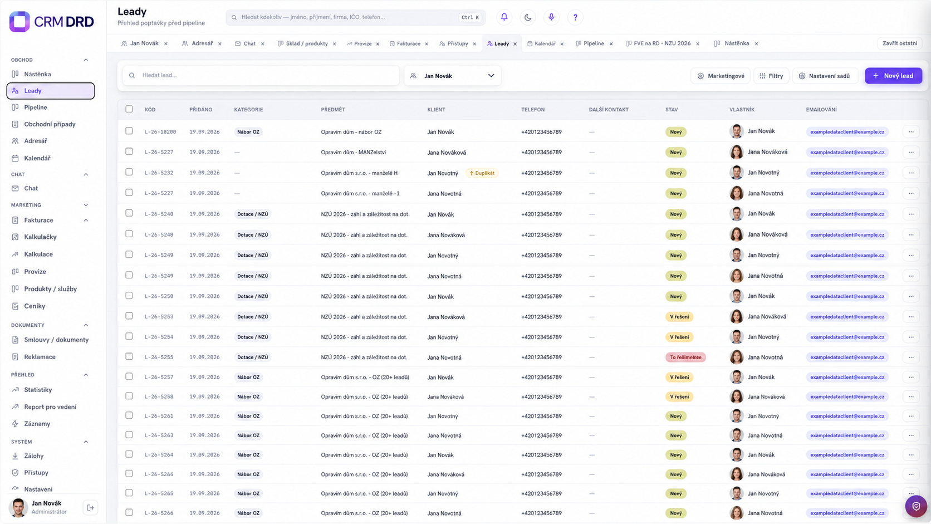Screen dimensions: 931x524
Task: Check the box for lead L-26-10200
Action: 129,131
